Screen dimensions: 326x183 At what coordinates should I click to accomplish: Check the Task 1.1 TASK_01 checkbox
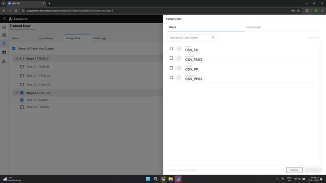click(22, 67)
